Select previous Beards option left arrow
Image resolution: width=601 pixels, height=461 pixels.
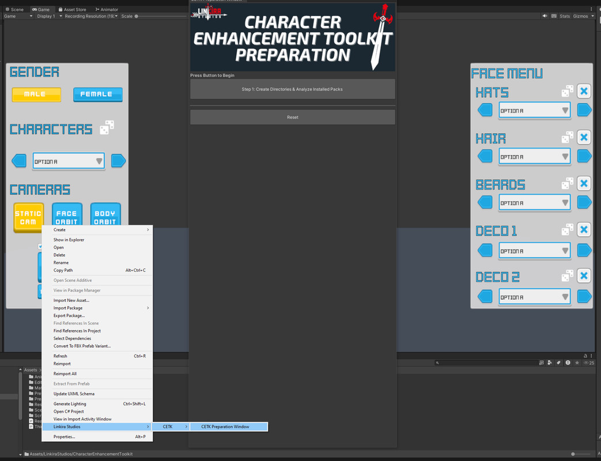(x=485, y=202)
